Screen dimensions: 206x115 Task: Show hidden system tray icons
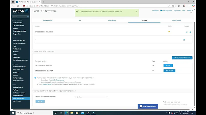point(167,113)
